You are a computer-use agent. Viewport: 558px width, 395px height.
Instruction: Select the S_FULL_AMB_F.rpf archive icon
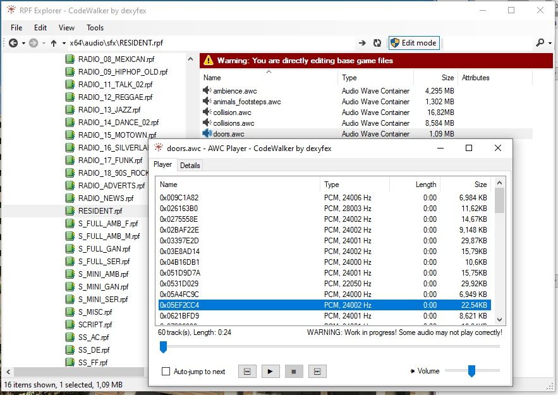point(70,224)
